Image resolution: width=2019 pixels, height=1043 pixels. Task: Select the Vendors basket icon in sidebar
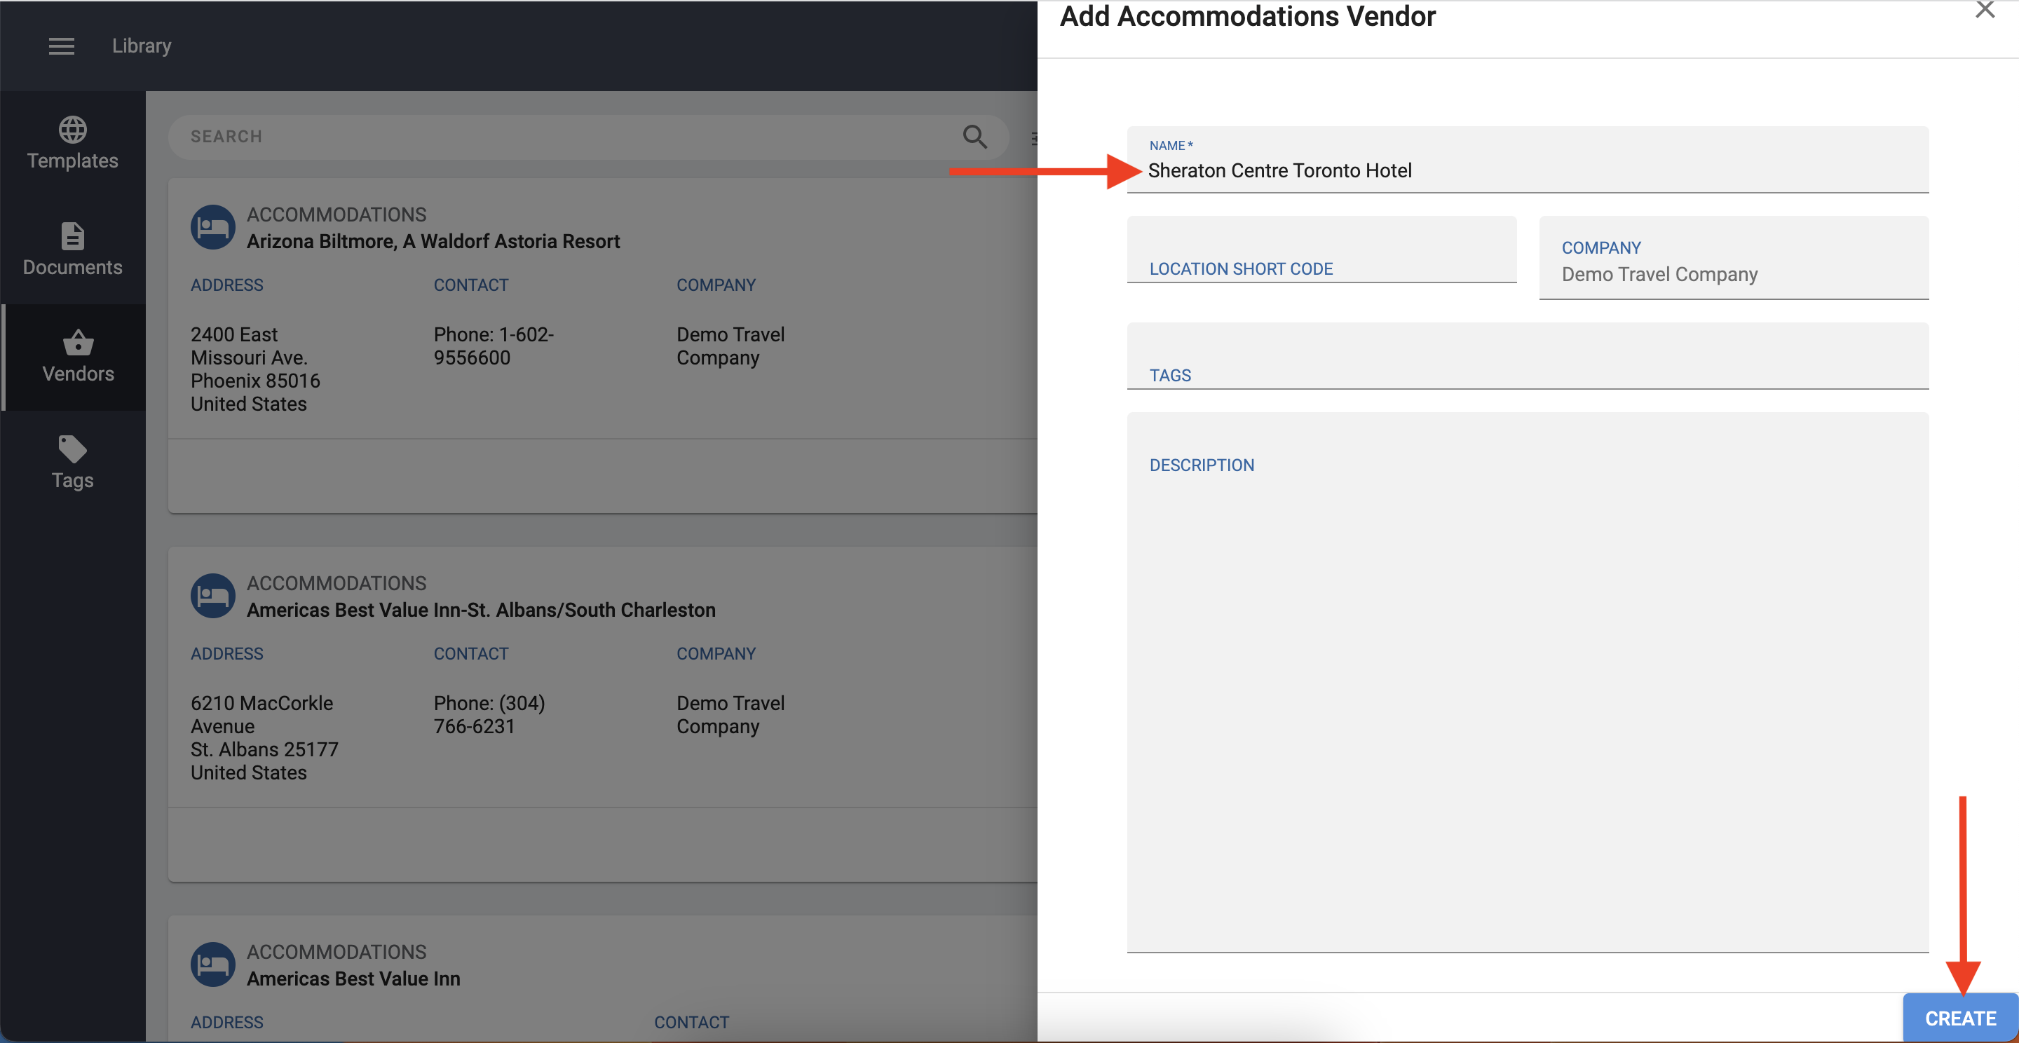(79, 343)
